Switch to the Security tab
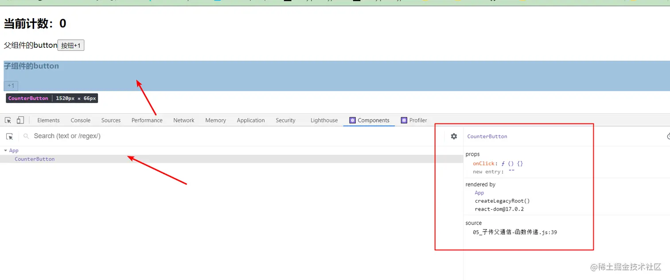The width and height of the screenshot is (670, 280). (285, 120)
